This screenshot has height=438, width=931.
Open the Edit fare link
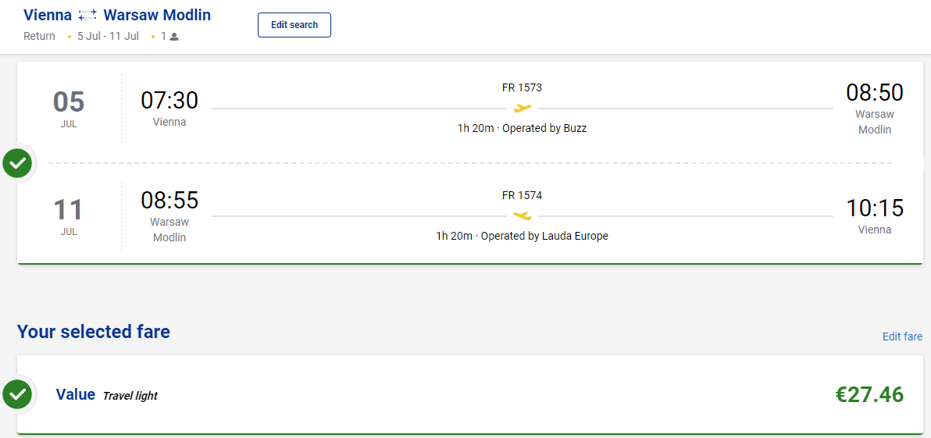click(902, 337)
